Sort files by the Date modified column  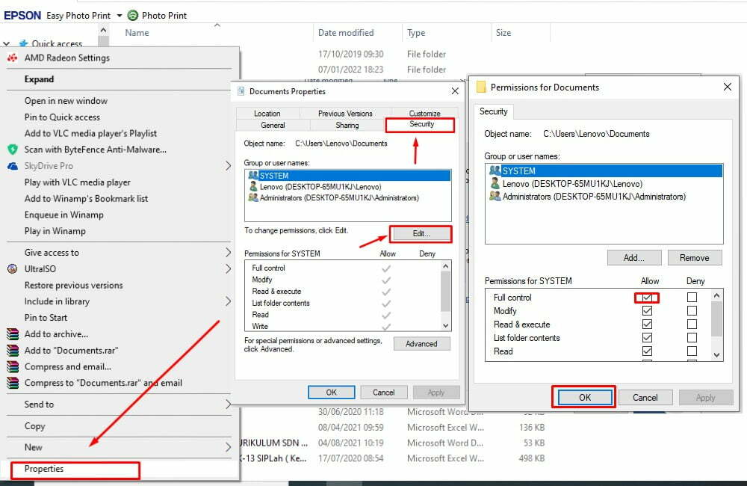(x=346, y=33)
